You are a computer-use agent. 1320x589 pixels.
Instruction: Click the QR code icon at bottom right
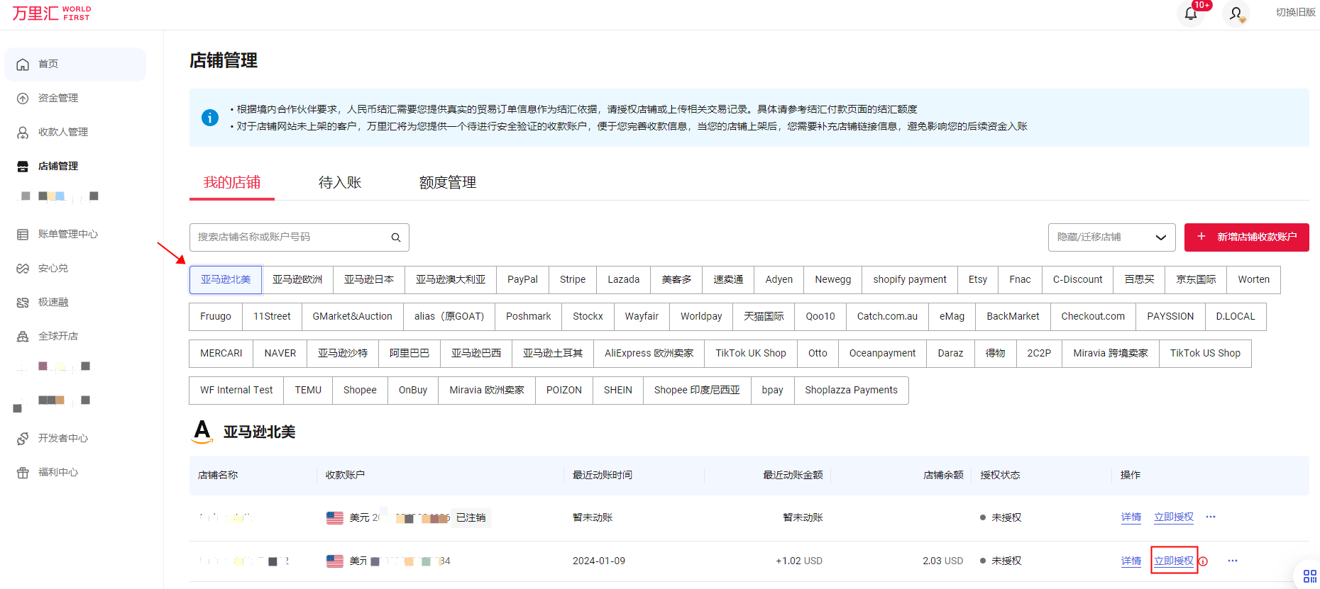(1309, 576)
